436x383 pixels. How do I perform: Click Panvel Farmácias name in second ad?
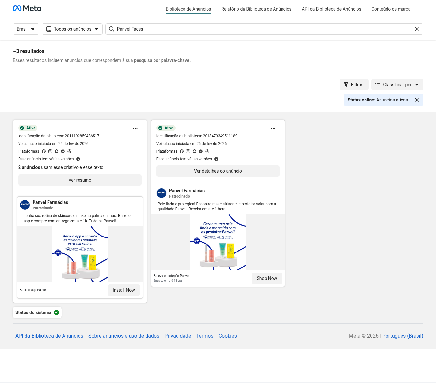point(187,191)
